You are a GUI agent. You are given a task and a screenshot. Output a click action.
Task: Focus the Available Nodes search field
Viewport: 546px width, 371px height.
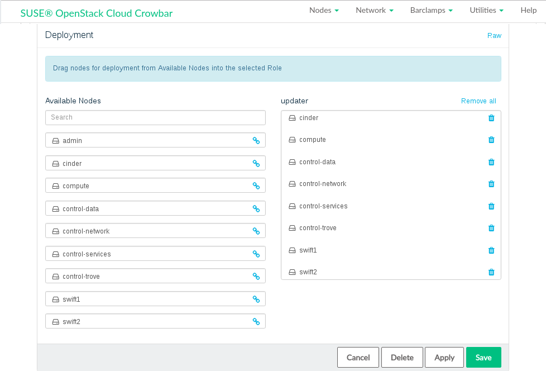click(155, 117)
